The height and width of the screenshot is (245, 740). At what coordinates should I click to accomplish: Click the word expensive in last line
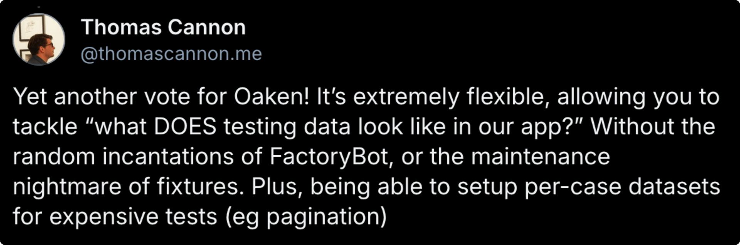tap(104, 217)
